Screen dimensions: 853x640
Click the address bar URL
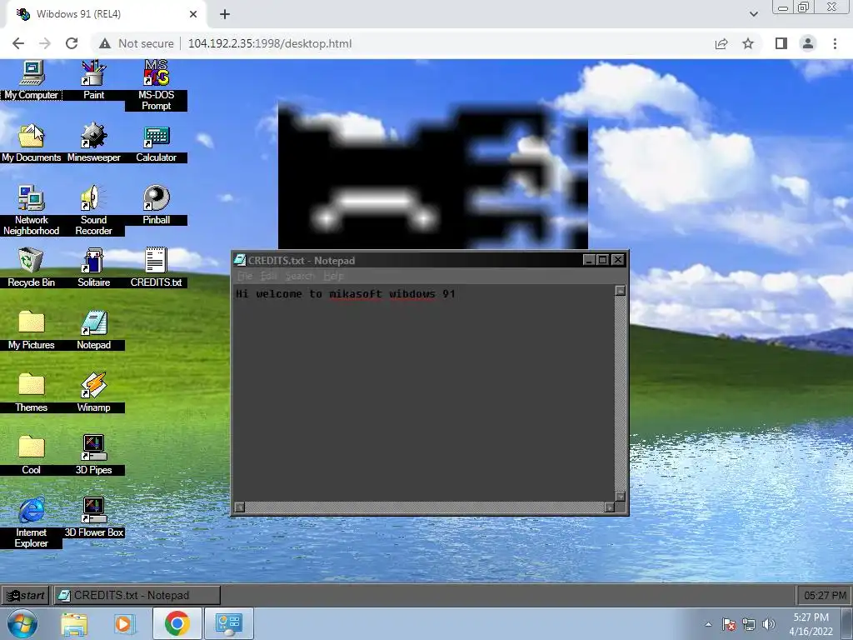point(270,43)
